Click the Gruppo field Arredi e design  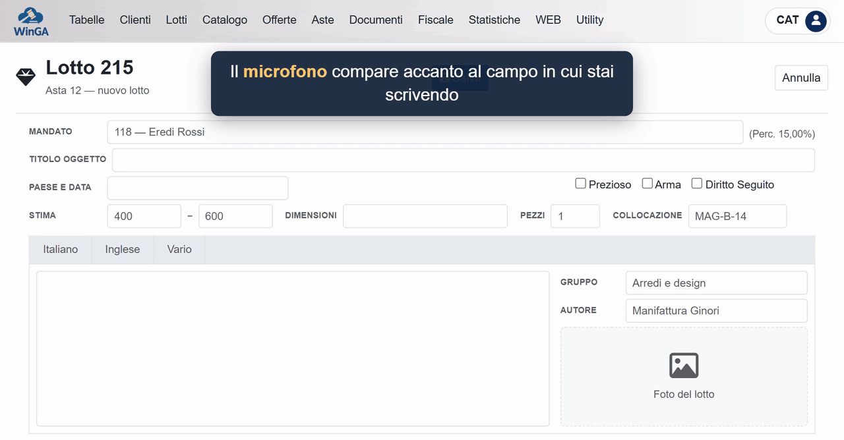click(717, 283)
